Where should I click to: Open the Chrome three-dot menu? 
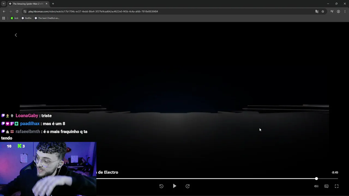pyautogui.click(x=345, y=11)
